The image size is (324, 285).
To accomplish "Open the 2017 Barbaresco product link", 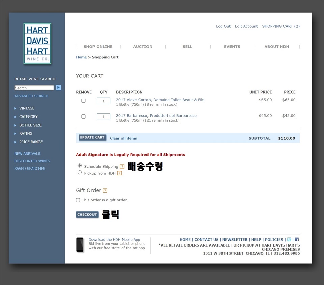I will [156, 116].
